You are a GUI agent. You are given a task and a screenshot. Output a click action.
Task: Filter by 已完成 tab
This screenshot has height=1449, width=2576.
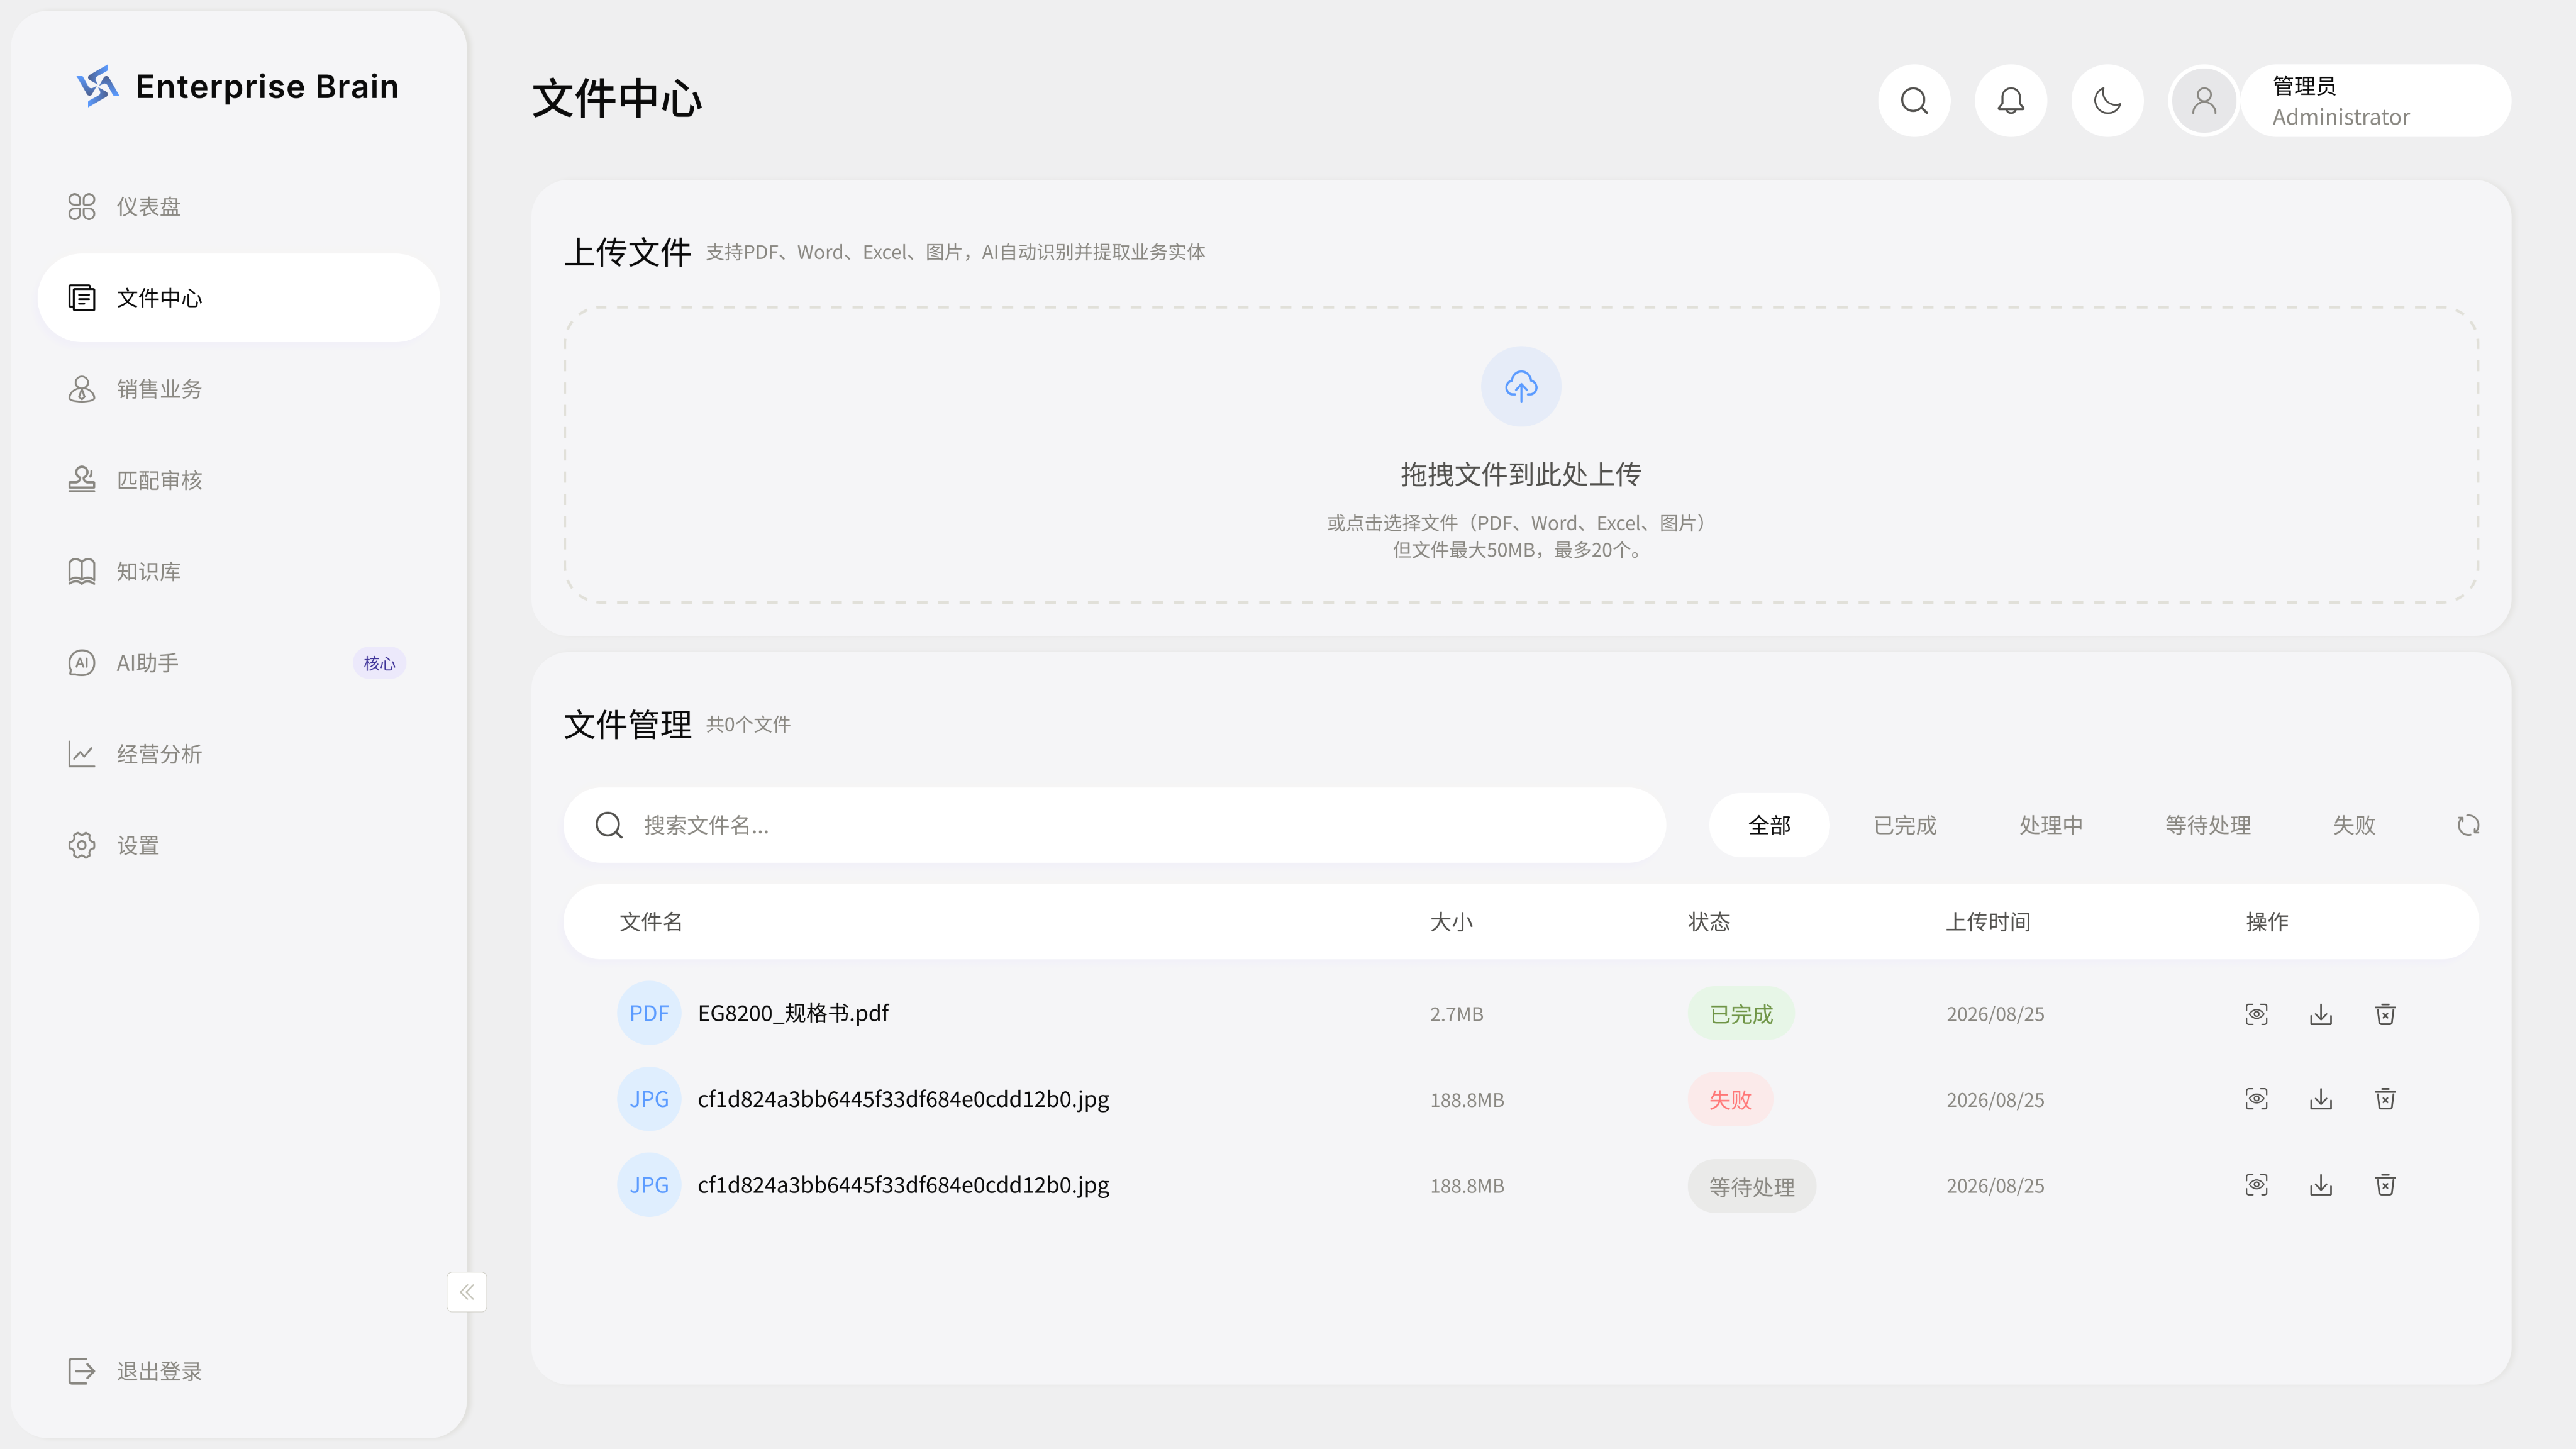1905,825
